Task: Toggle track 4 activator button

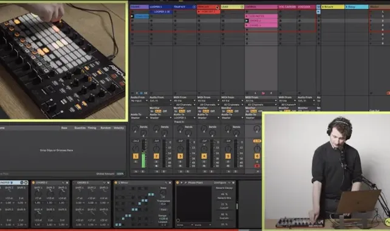Action: 204,156
